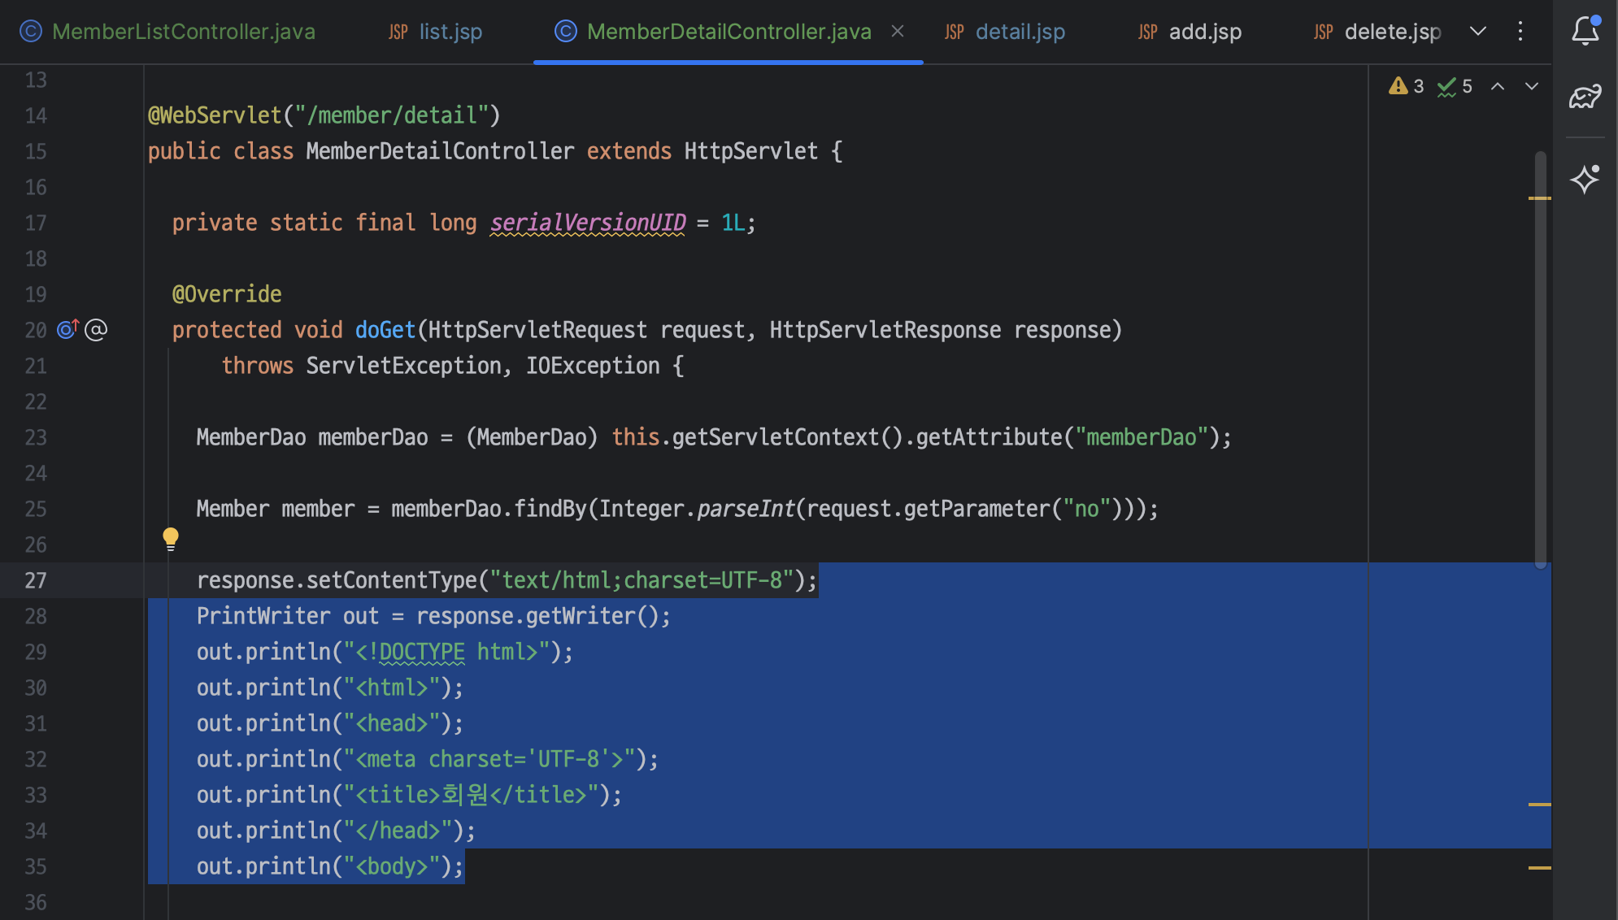Go to next highlighted problem arrow
This screenshot has width=1618, height=920.
[x=1532, y=86]
